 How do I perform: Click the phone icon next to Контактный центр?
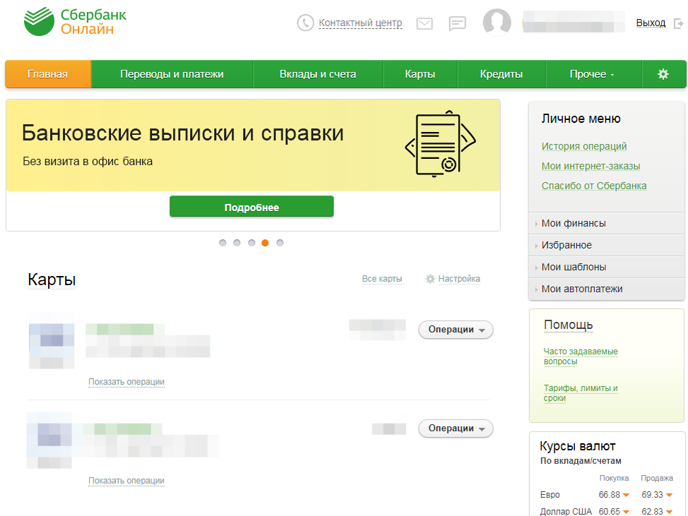tap(305, 23)
